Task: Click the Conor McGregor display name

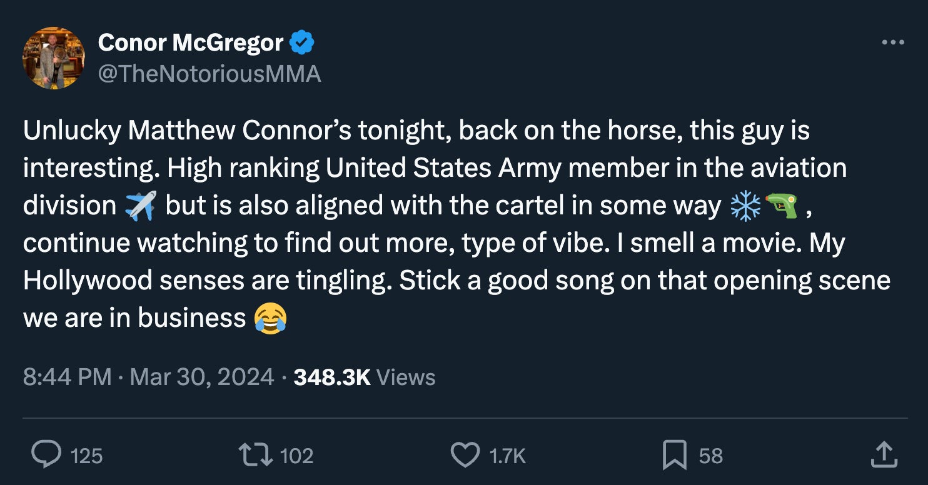Action: click(x=191, y=43)
